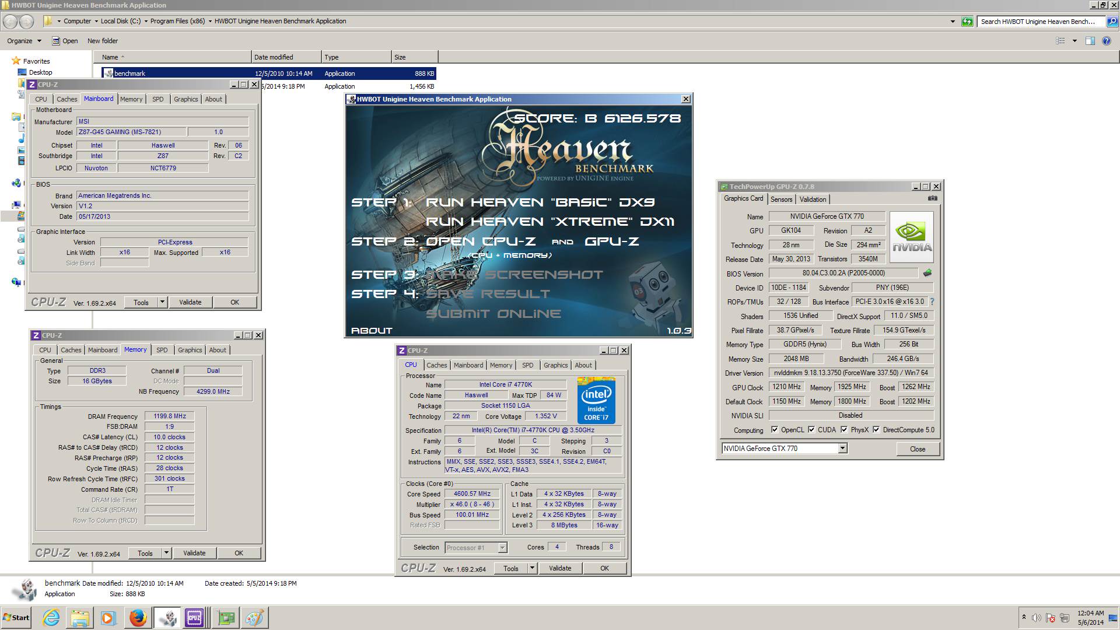1120x630 pixels.
Task: Click OK in CPU-Z Mainboard window
Action: coord(235,302)
